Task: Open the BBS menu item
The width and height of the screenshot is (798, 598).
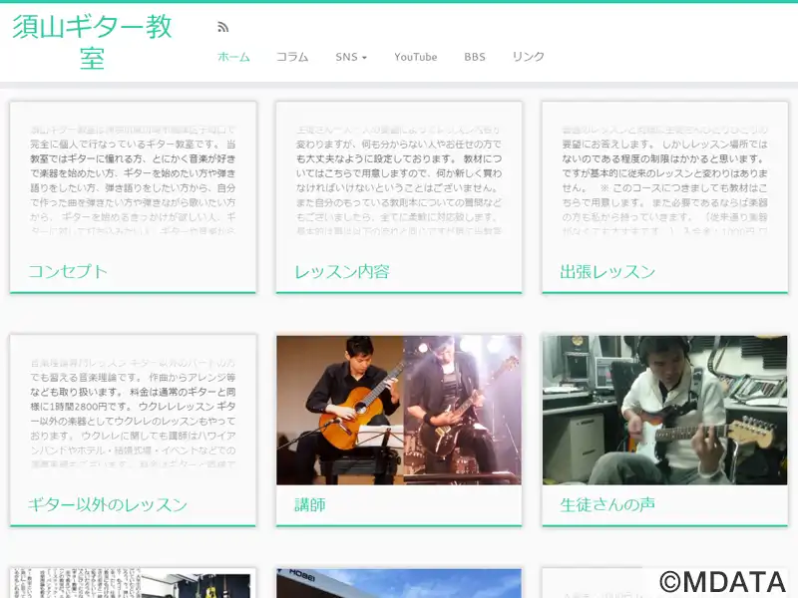Action: [475, 57]
